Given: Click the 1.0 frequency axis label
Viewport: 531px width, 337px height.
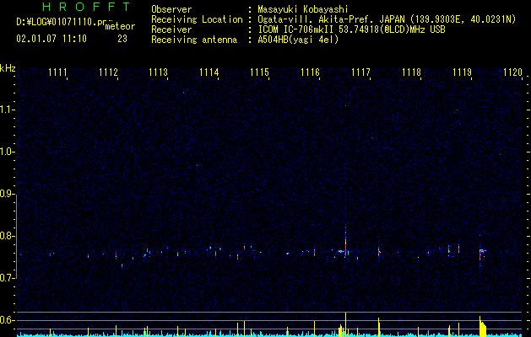Looking at the screenshot, I should point(7,152).
